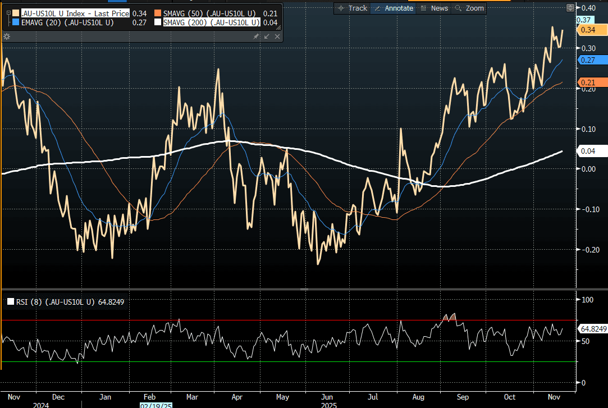Screen dimensions: 608x408
Task: Toggle the SMAVG (50) orange swatch
Action: click(x=158, y=13)
